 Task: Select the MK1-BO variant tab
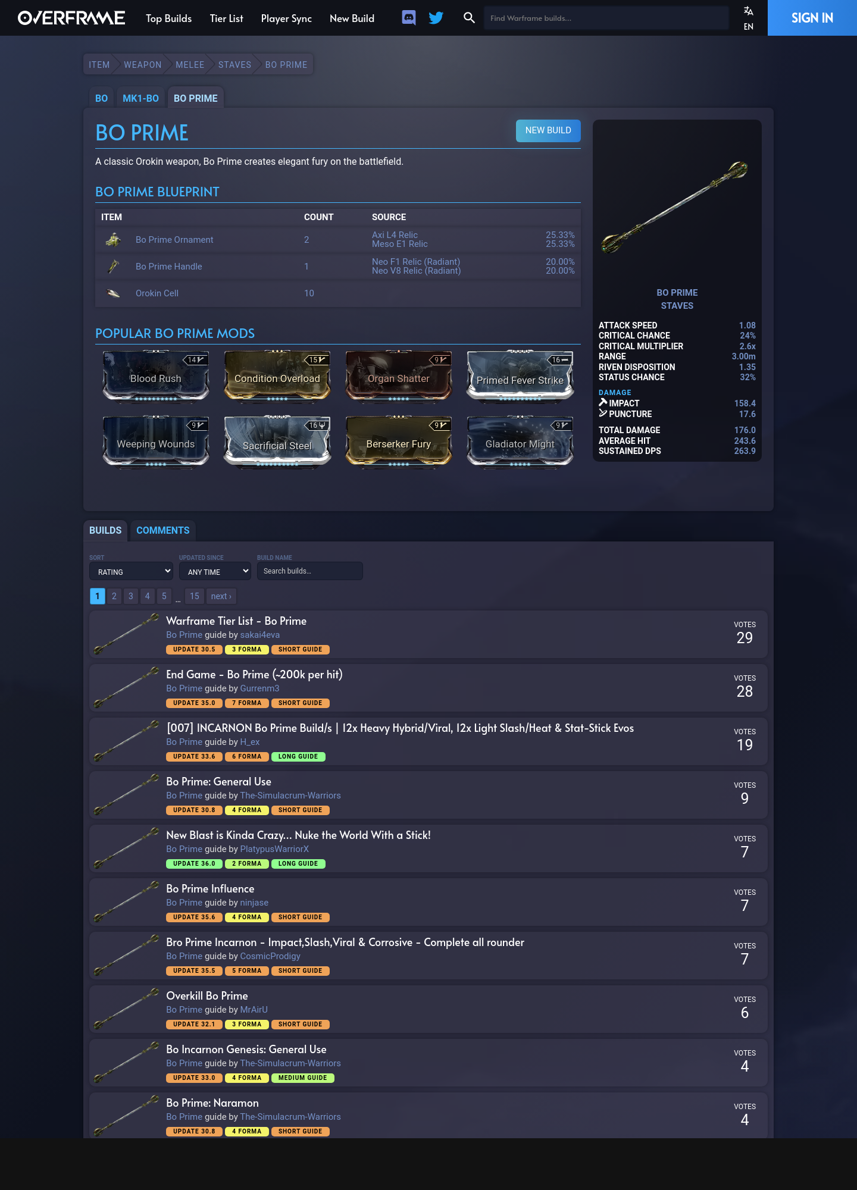tap(140, 98)
